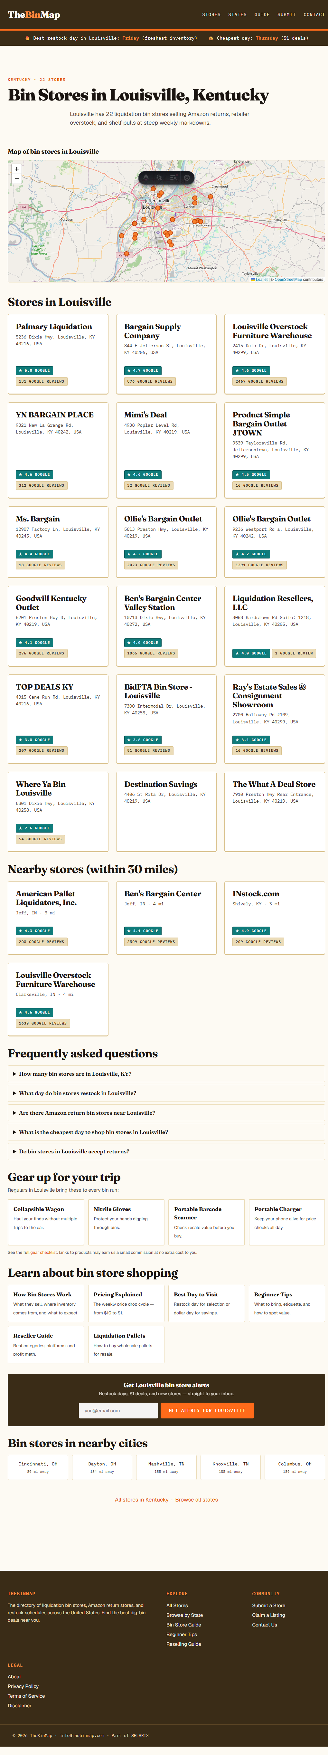Screen dimensions: 328x1755
Task: Open Nitrile Gloves gear card
Action: tap(127, 1222)
